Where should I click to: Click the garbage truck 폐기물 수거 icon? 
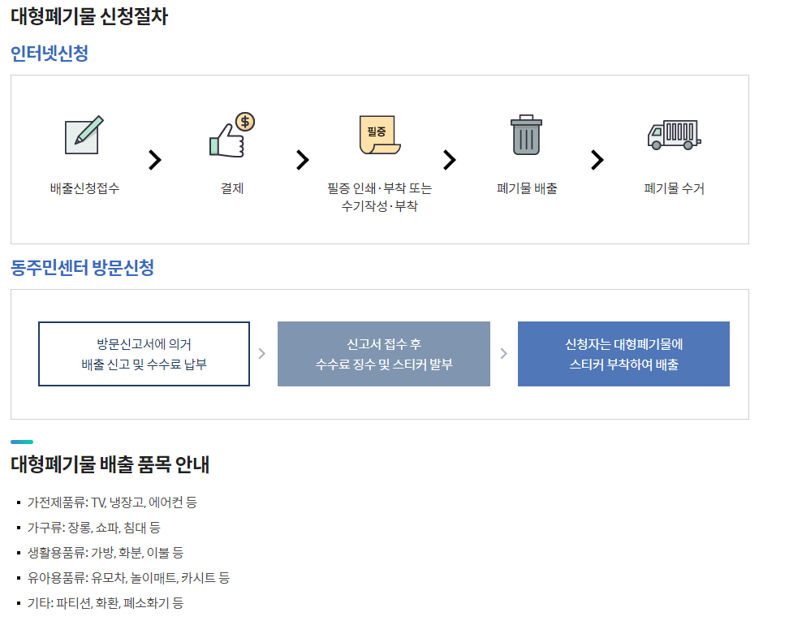pos(674,135)
